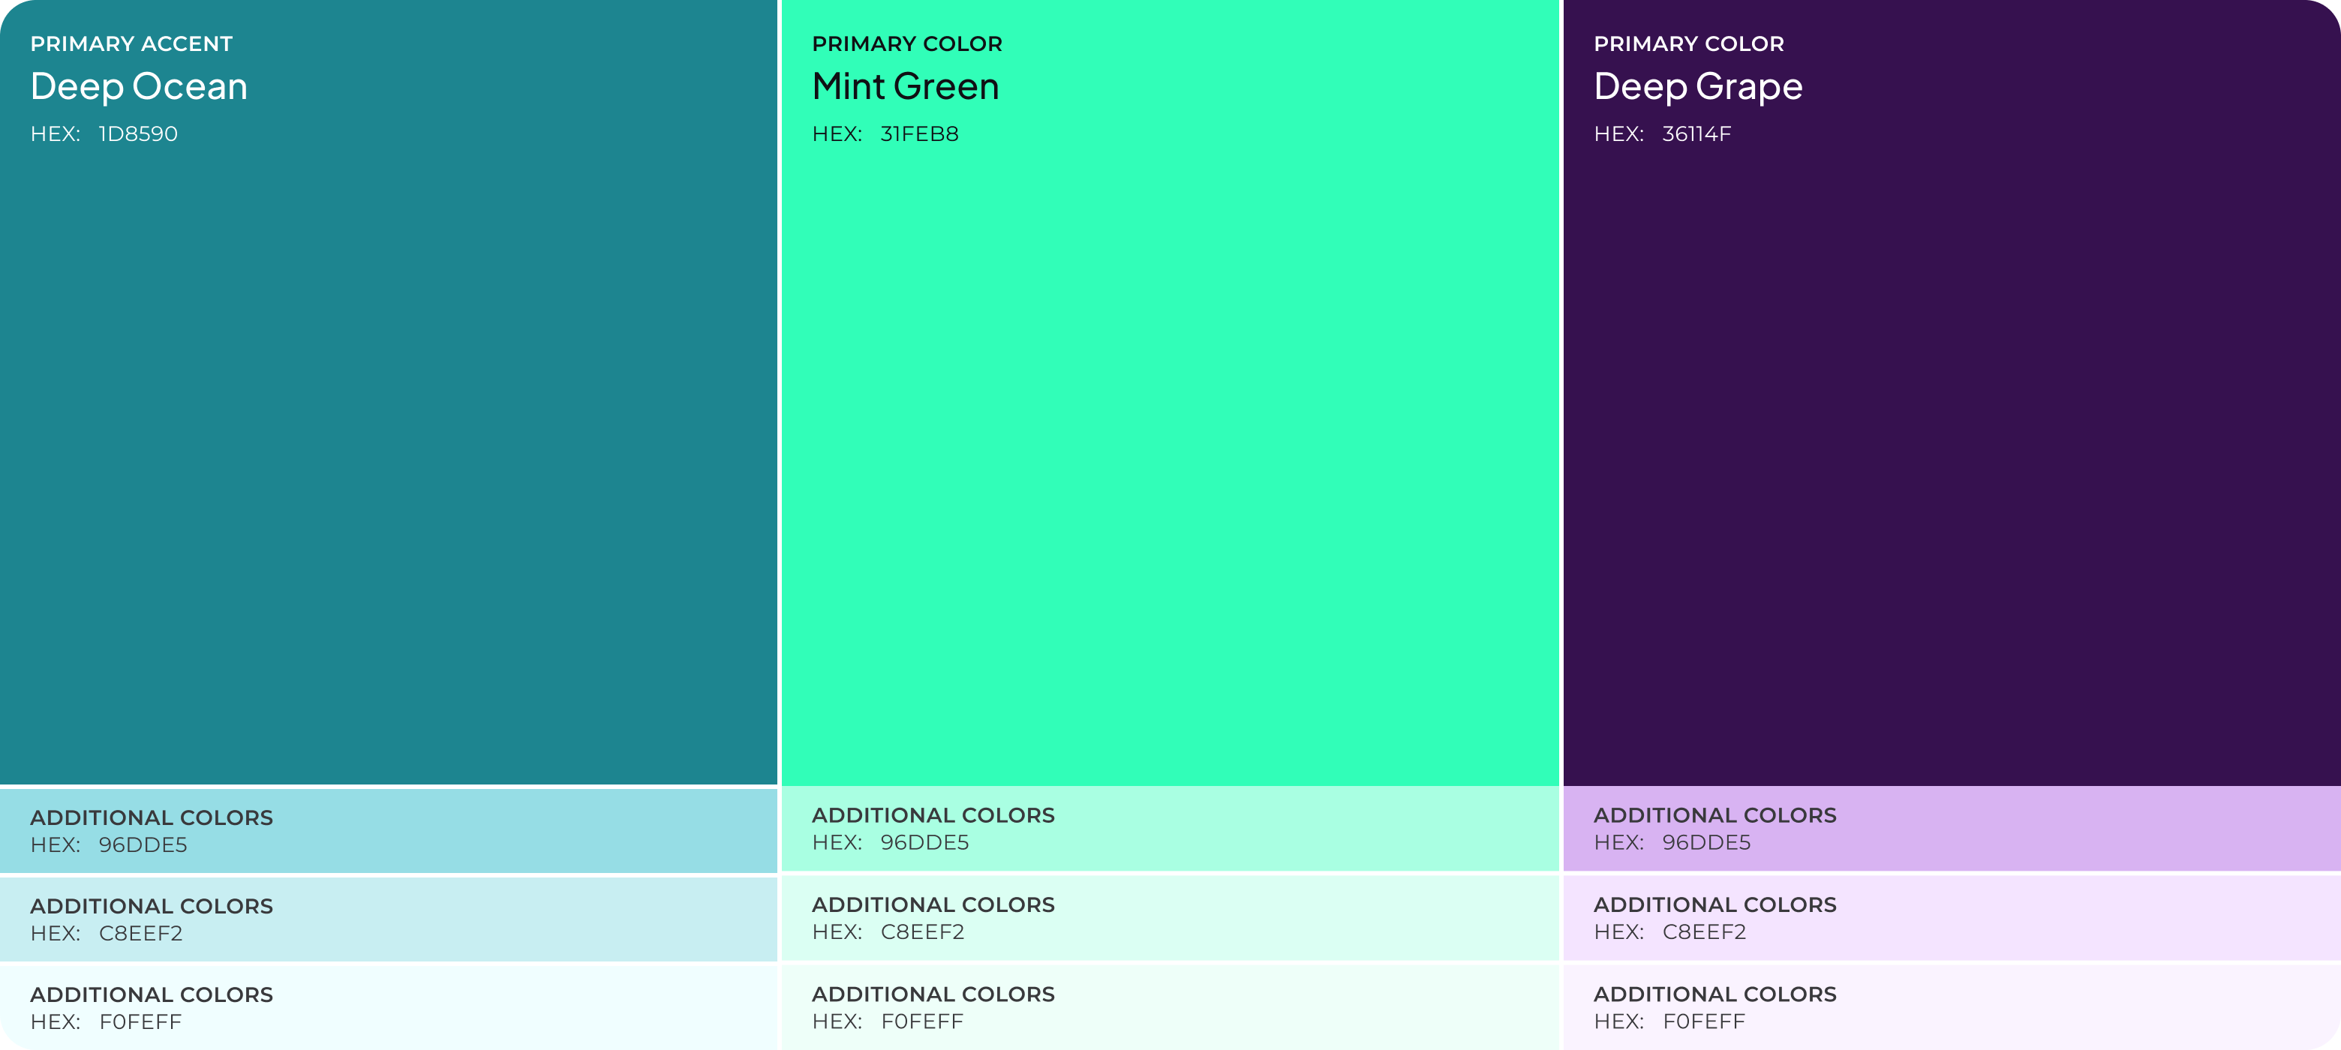Click 'PRIMARY COLOR' label above Deep Grape

point(1688,43)
